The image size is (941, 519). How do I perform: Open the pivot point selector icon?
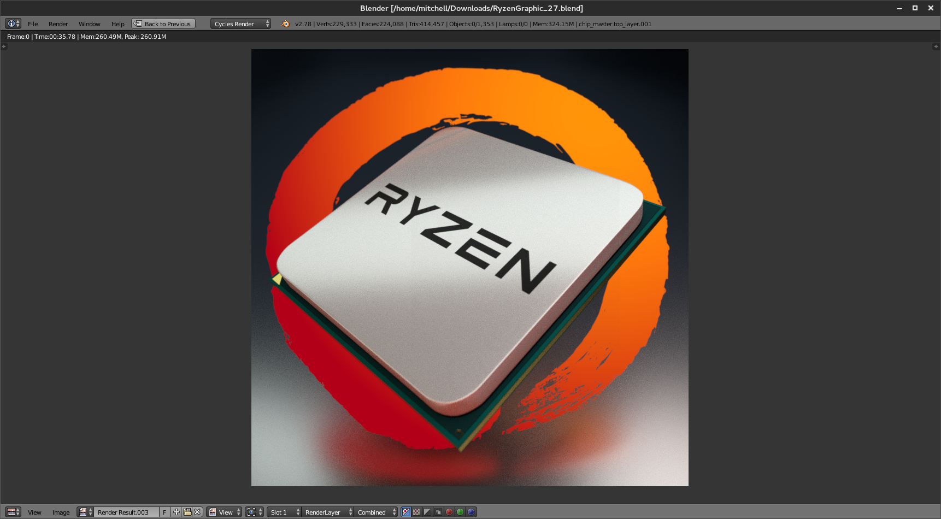click(254, 512)
